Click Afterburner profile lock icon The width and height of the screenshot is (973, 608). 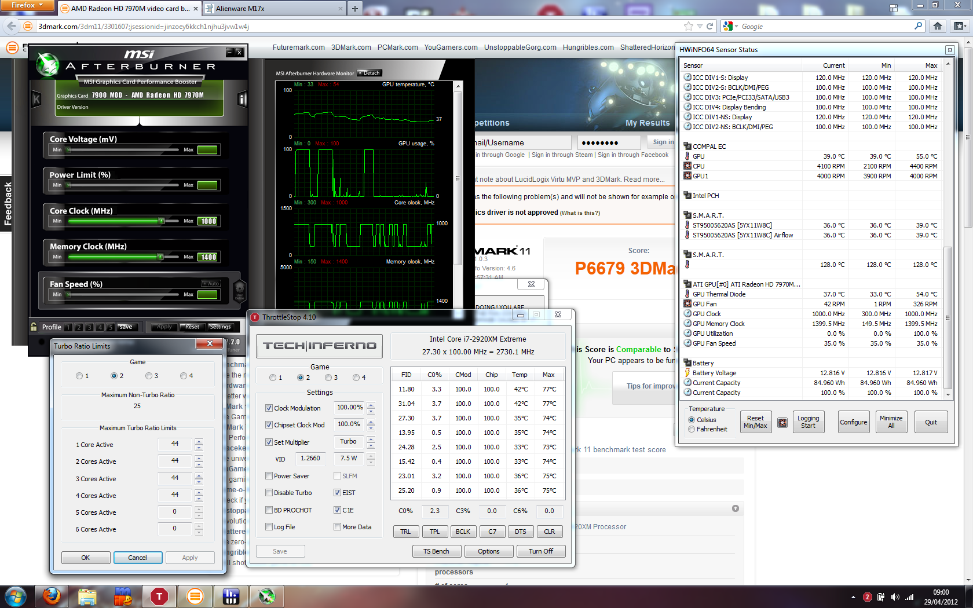[x=34, y=327]
